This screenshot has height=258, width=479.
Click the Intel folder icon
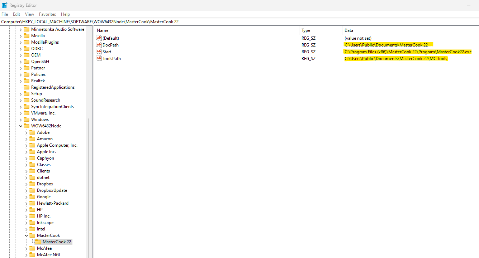point(32,229)
